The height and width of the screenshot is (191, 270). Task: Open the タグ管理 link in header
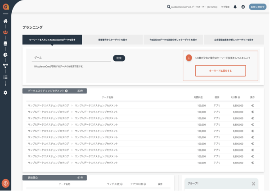click(x=225, y=7)
